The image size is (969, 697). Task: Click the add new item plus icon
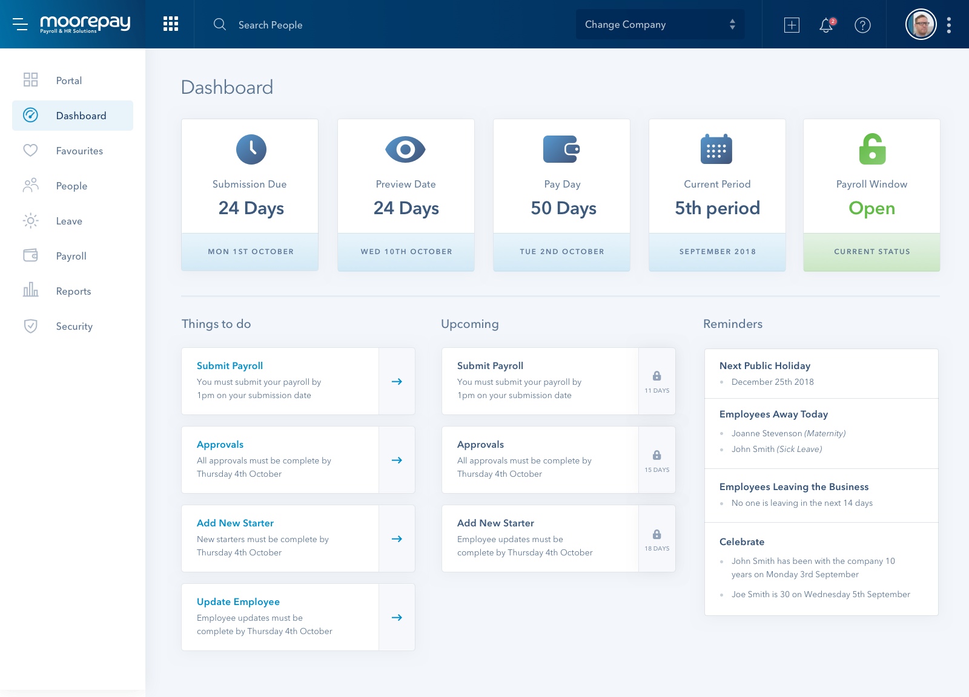[x=791, y=25]
